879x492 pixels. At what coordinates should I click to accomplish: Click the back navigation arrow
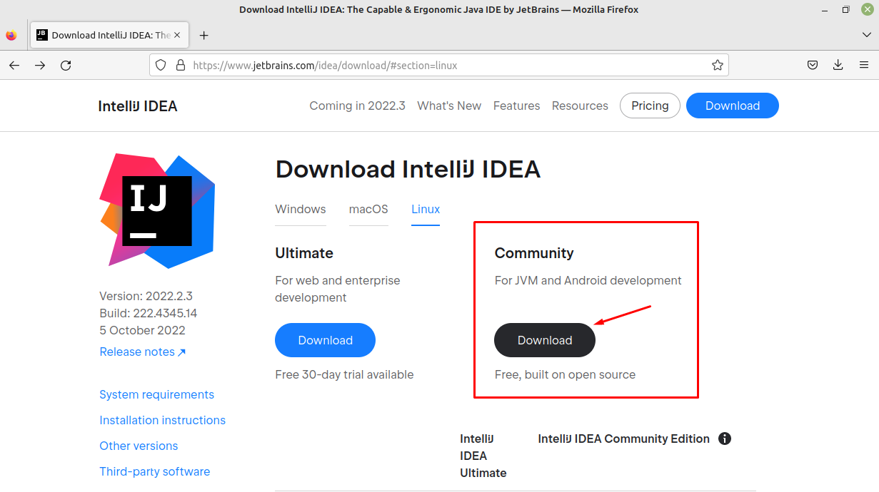point(14,65)
